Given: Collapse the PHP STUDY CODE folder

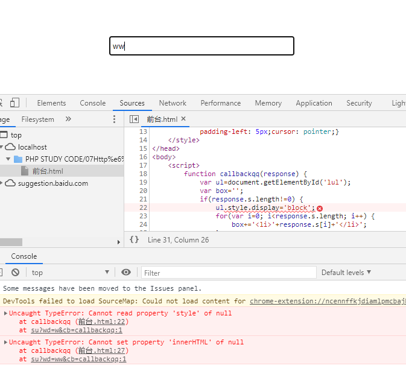Looking at the screenshot, I should pyautogui.click(x=8, y=159).
